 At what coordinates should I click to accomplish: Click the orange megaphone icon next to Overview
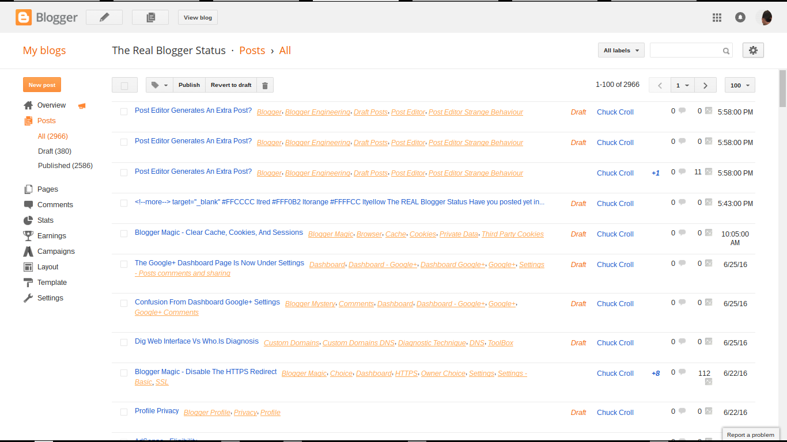[82, 106]
